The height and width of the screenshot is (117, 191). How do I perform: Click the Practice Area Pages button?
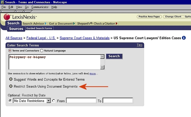[x=149, y=17]
